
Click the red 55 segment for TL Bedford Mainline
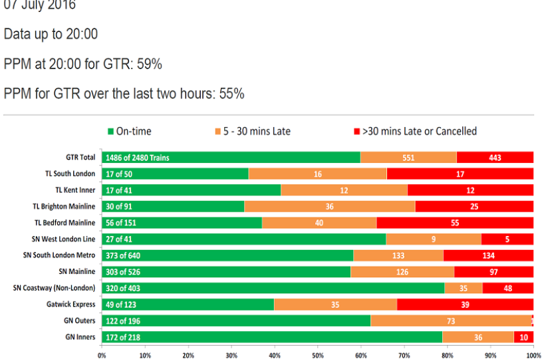(x=455, y=223)
